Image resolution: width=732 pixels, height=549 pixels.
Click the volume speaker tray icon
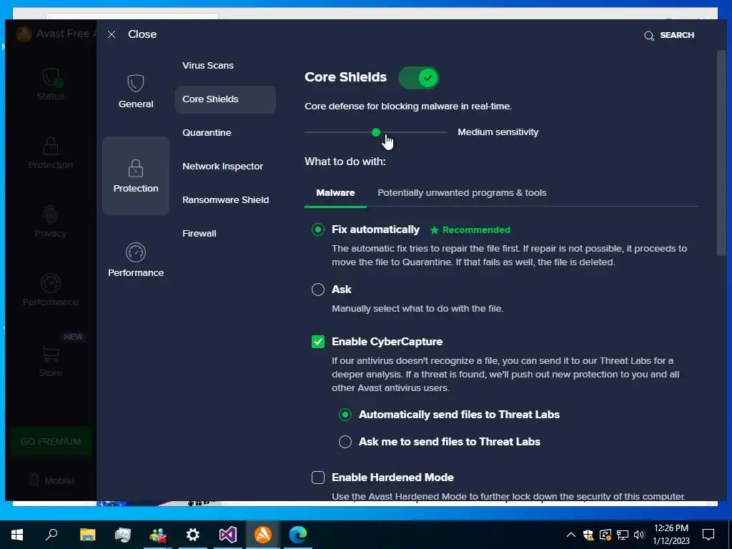639,535
